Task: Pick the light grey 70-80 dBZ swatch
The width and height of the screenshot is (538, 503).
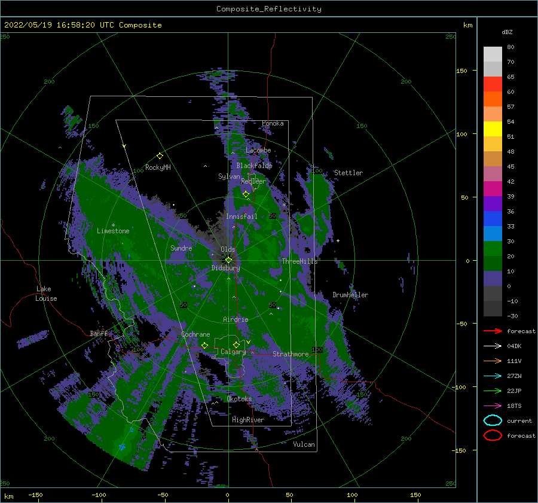Action: pos(493,54)
